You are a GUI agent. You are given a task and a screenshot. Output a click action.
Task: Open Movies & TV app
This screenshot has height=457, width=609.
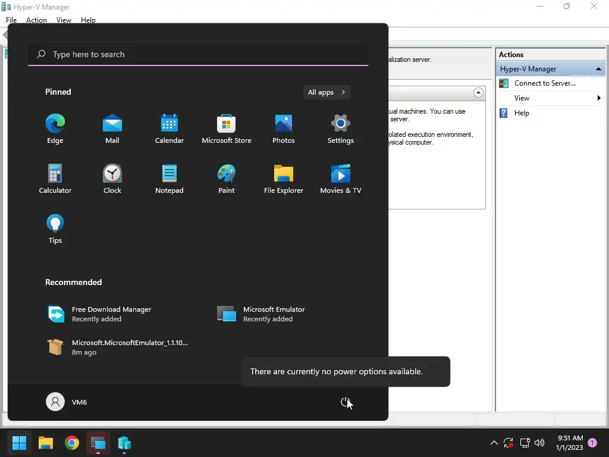(x=341, y=179)
